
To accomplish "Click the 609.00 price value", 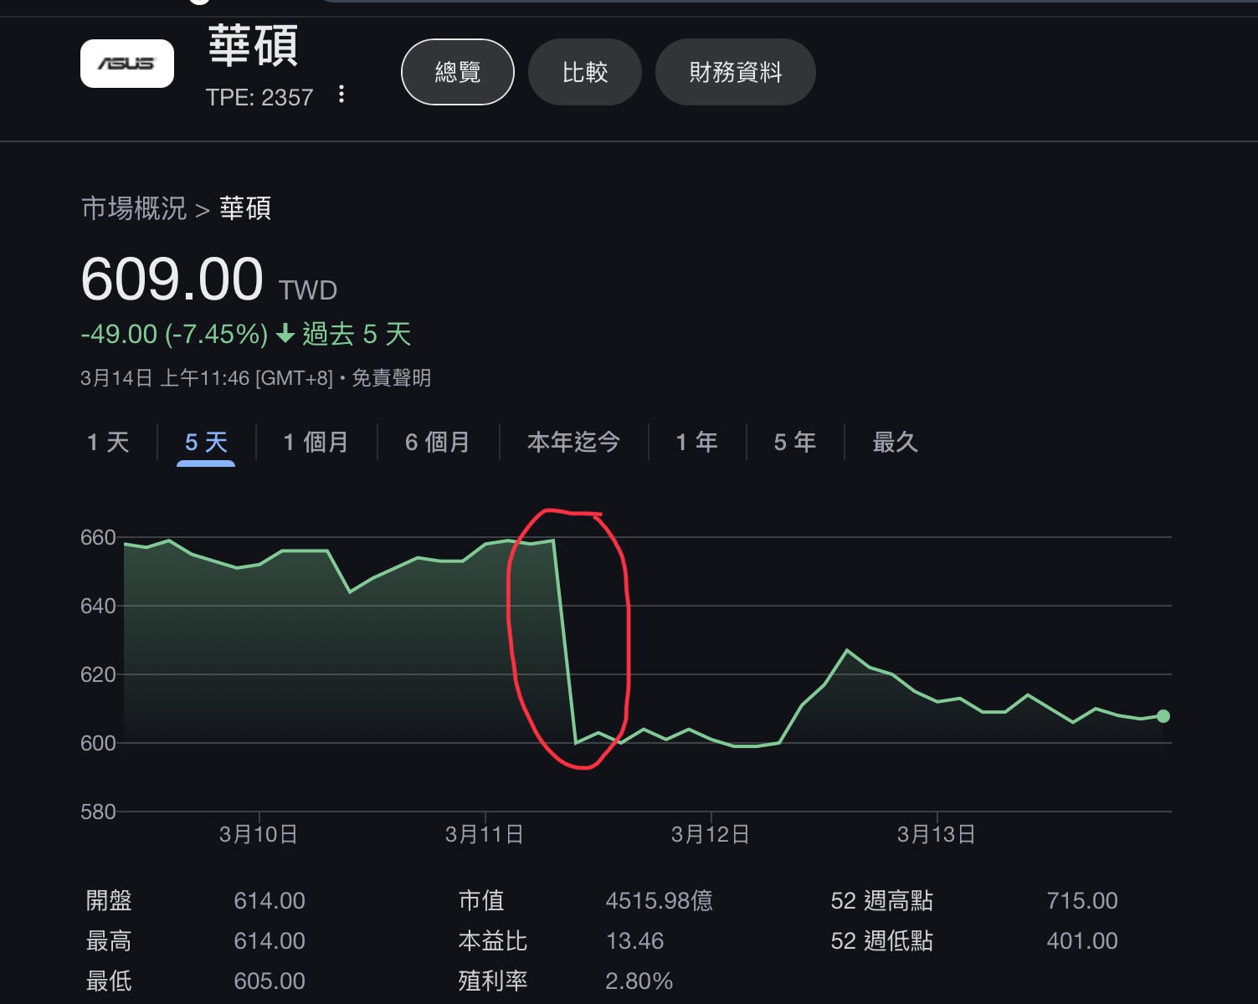I will point(172,279).
